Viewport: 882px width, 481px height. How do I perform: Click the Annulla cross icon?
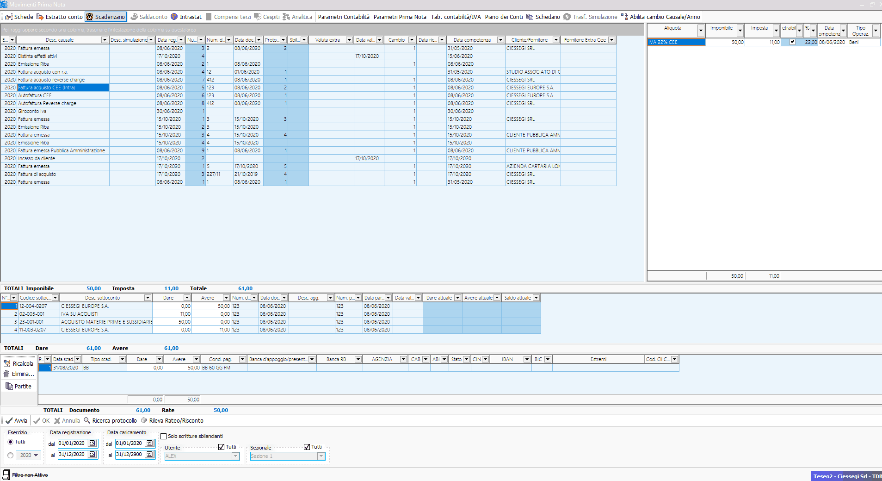point(57,421)
